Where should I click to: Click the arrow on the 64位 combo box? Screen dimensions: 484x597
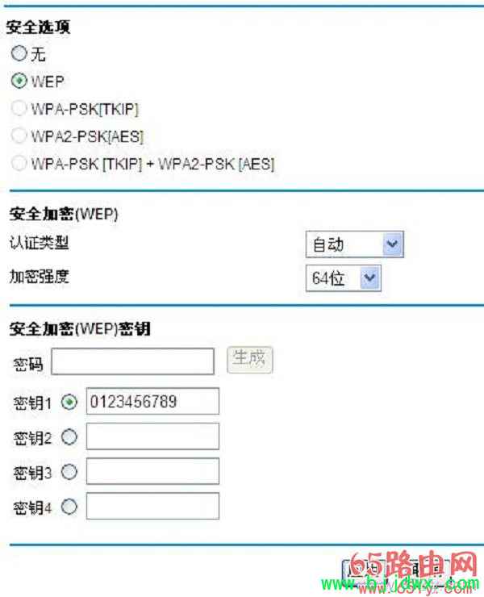369,278
